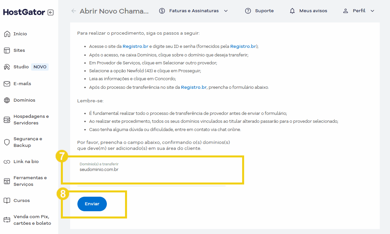This screenshot has height=234, width=390.
Task: Open the Início menu item
Action: click(x=20, y=34)
